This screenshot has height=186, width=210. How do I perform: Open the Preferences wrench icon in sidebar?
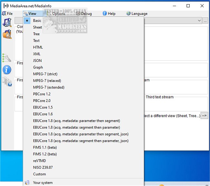pyautogui.click(x=6, y=58)
